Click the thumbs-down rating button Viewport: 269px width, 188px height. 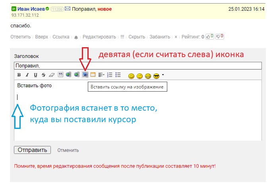[x=220, y=36]
